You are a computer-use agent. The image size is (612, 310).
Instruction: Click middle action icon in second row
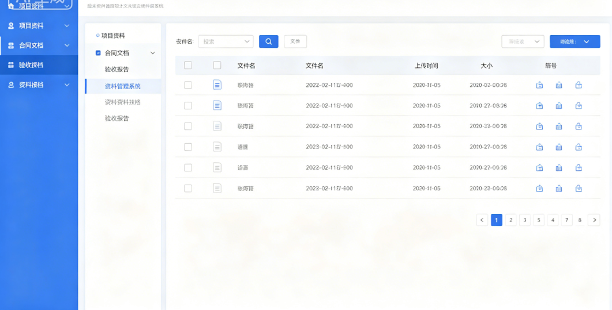(559, 105)
